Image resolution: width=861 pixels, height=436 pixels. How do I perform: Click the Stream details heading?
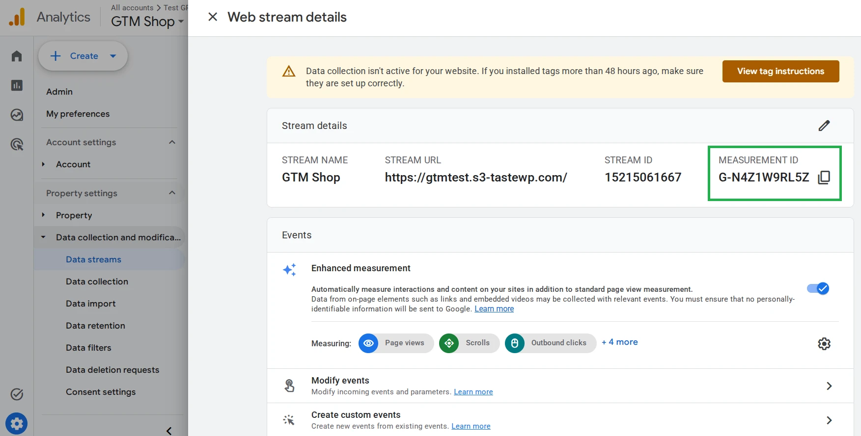pos(314,126)
